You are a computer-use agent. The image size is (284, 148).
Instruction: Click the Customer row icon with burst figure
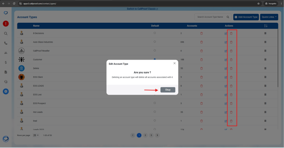pyautogui.click(x=21, y=59)
